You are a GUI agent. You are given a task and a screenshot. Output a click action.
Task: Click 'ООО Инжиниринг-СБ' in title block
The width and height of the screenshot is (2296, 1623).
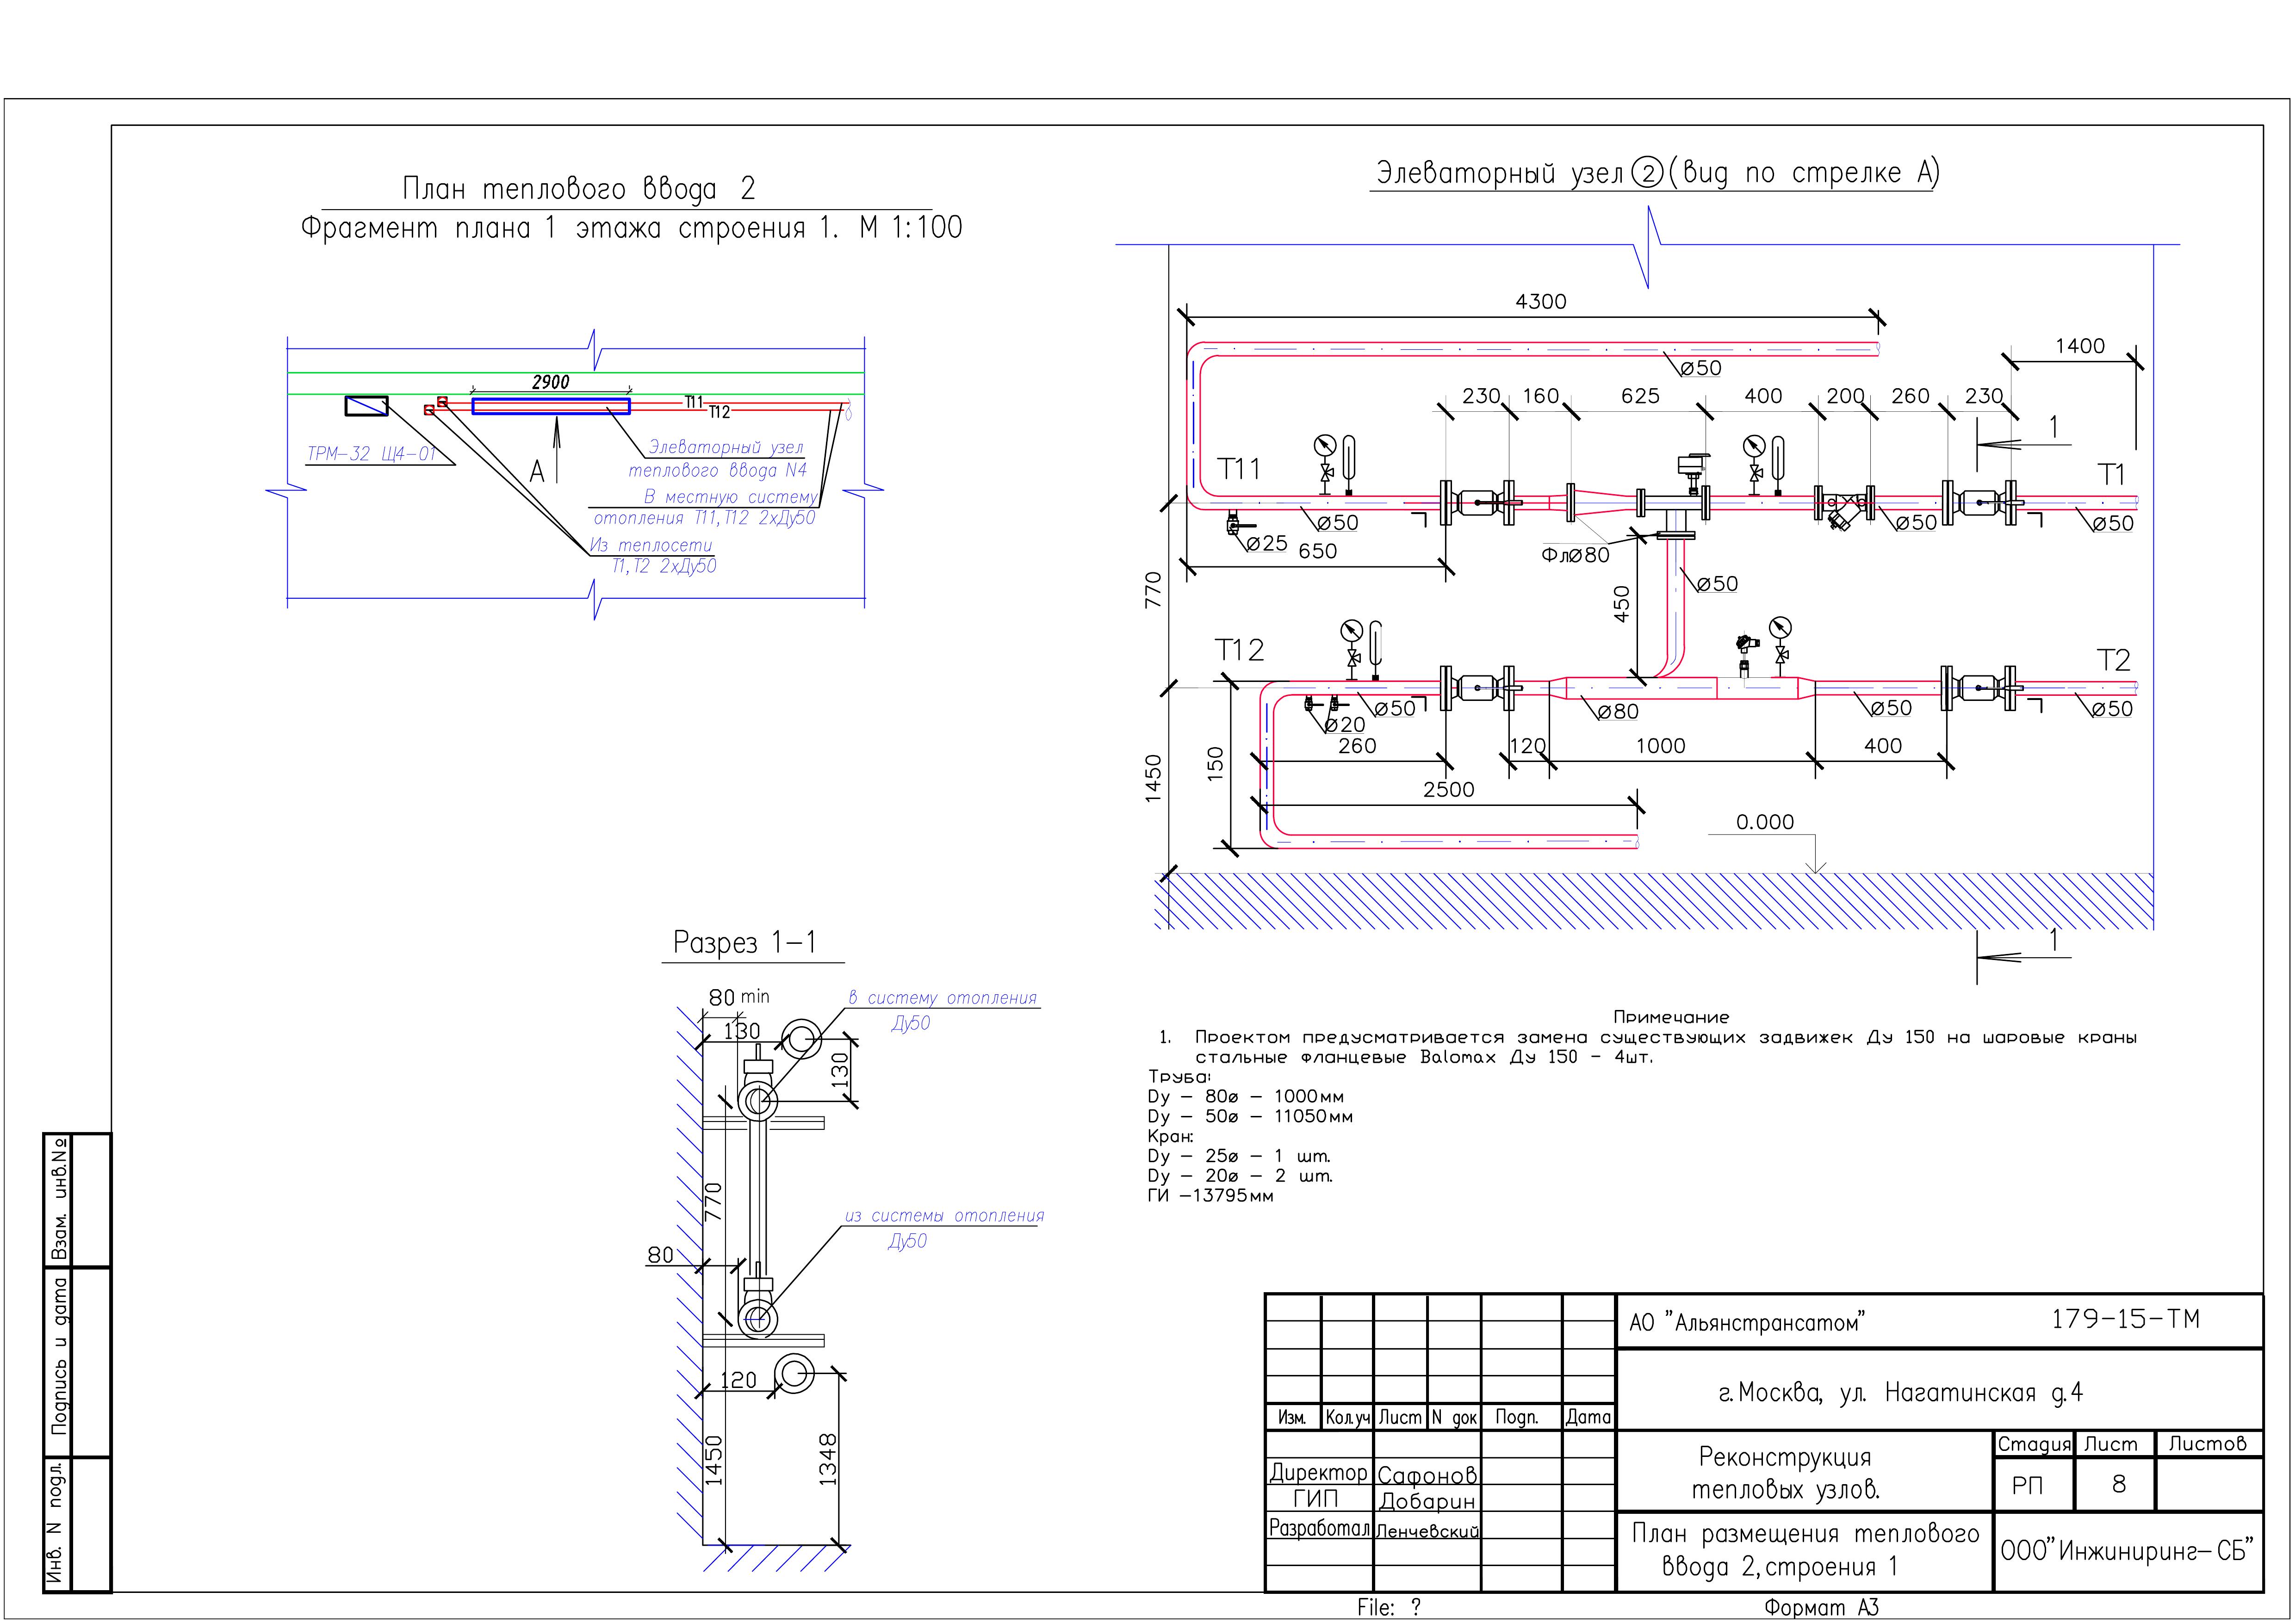click(x=2127, y=1551)
